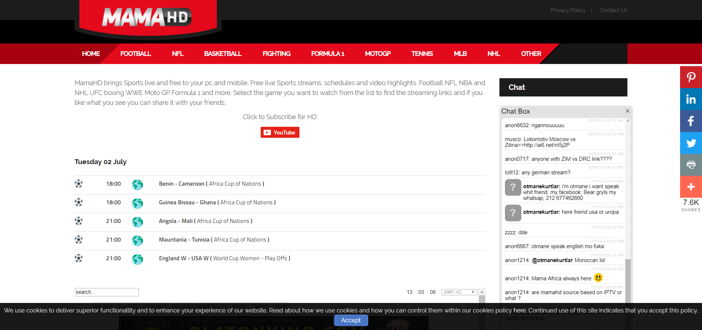Image resolution: width=702 pixels, height=330 pixels.
Task: Click soccer ball icon for Angola - Mali
Action: point(79,221)
